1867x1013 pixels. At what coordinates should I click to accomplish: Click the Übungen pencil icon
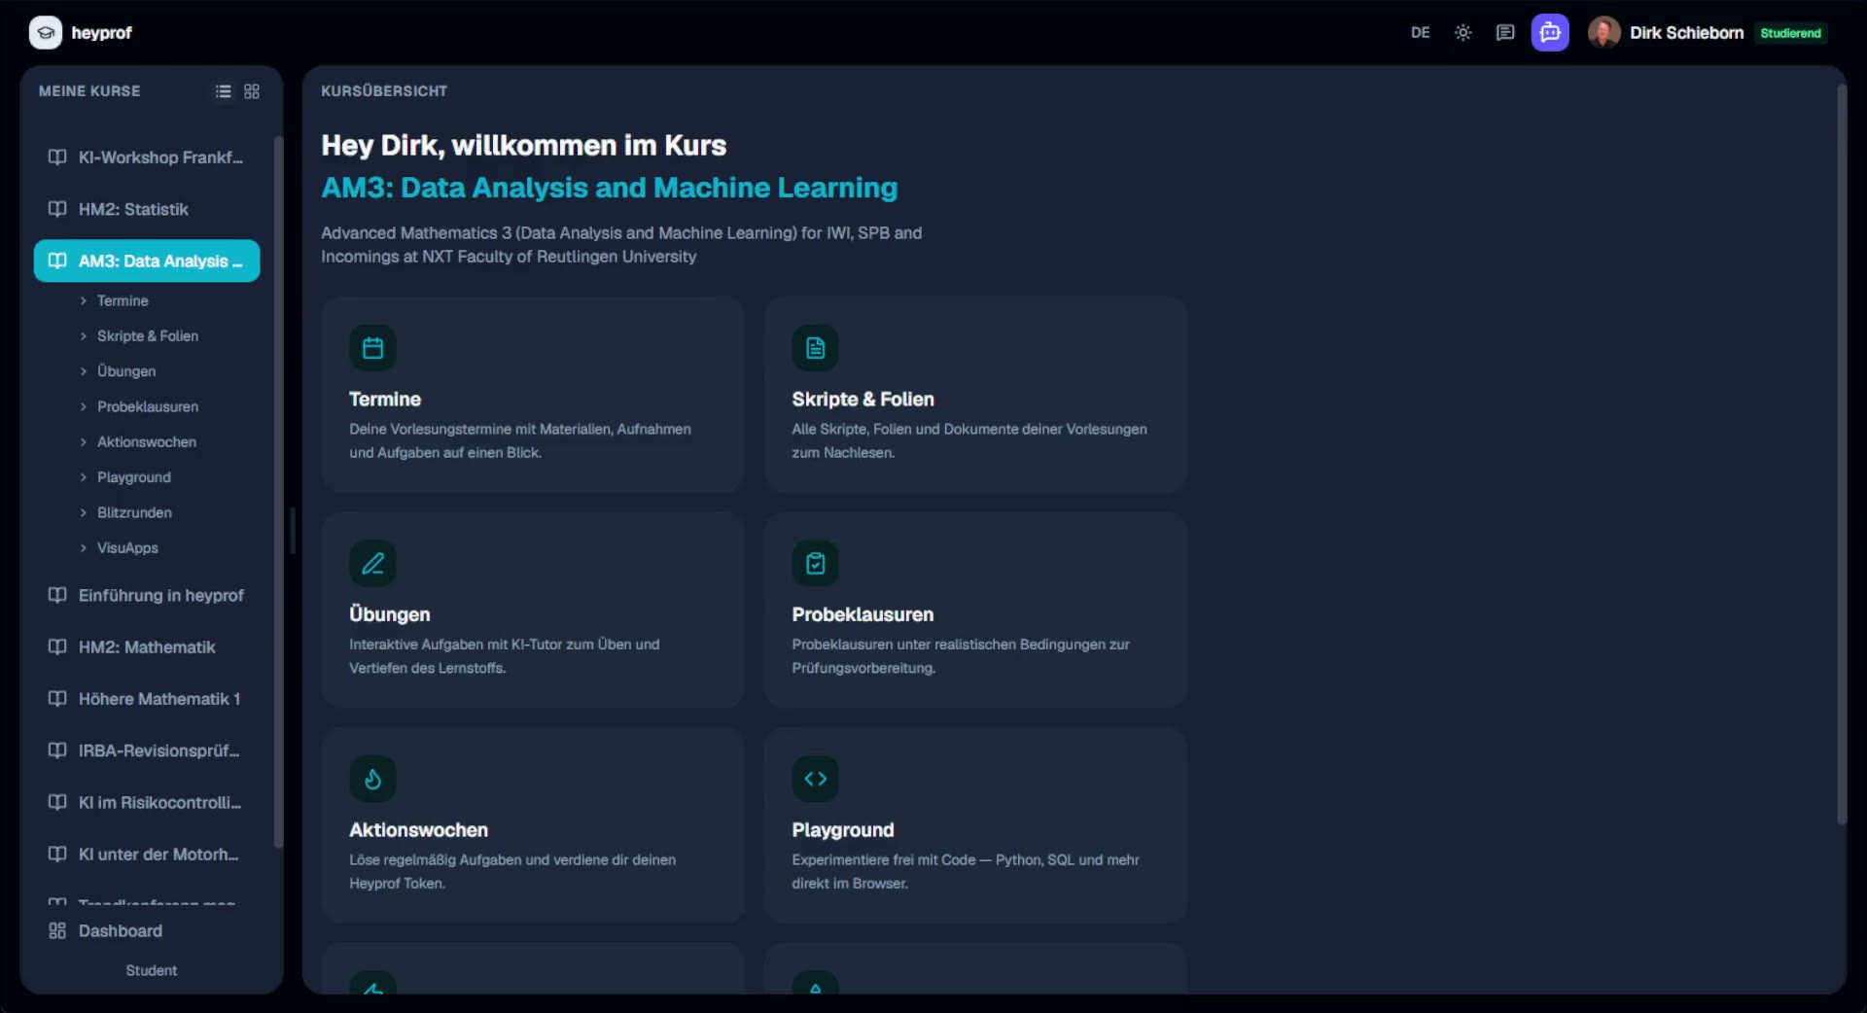point(372,564)
